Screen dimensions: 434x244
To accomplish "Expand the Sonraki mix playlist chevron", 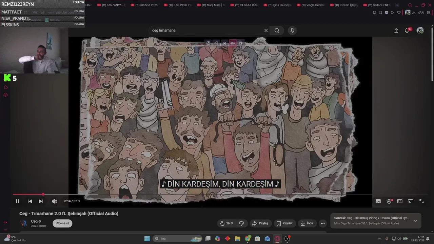I will [x=415, y=221].
